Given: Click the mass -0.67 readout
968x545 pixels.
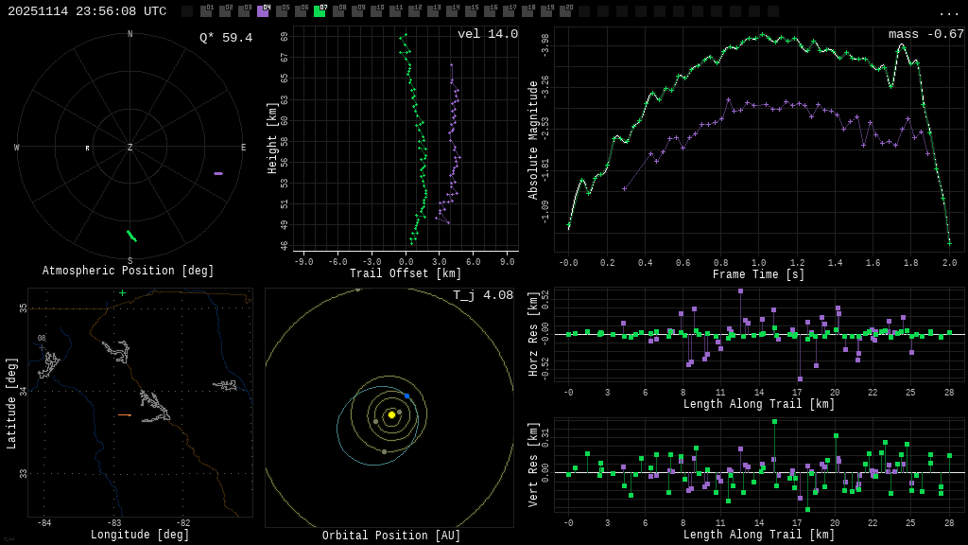Looking at the screenshot, I should tap(925, 34).
